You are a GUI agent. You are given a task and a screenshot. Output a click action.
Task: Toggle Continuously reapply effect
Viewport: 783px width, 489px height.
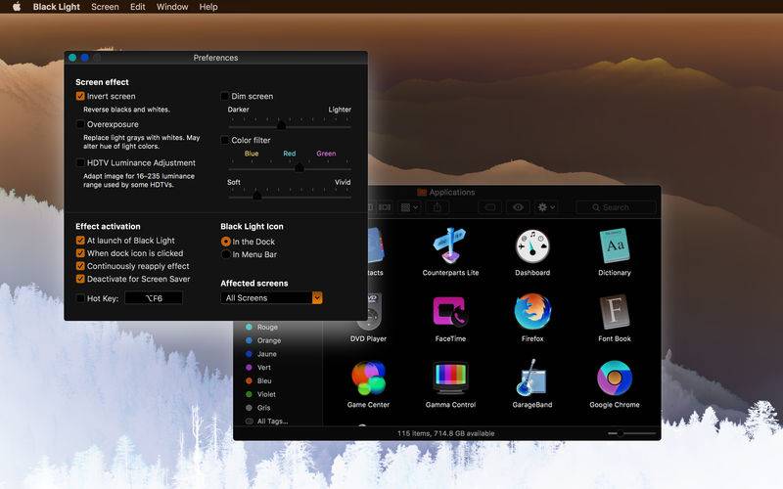click(x=80, y=266)
